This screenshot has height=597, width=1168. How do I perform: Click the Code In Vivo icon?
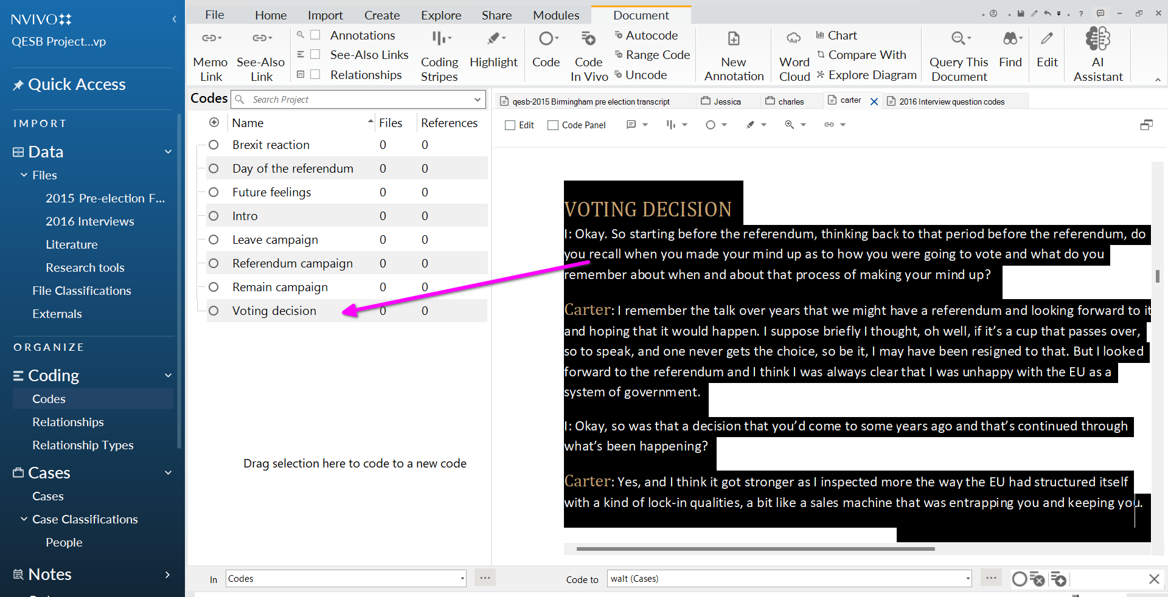(588, 40)
